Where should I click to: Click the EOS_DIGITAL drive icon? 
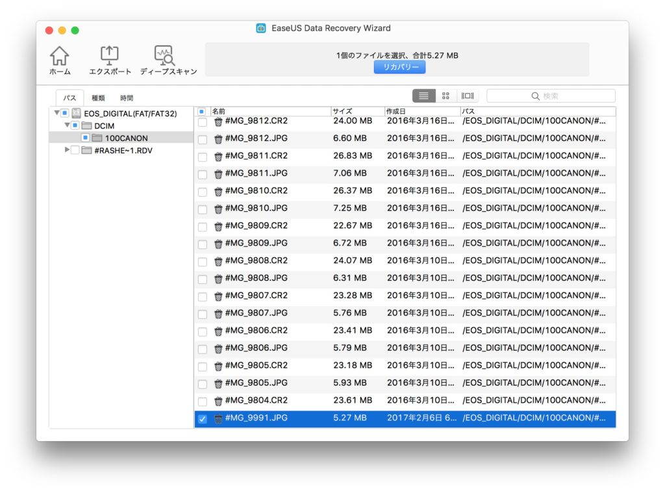(77, 113)
